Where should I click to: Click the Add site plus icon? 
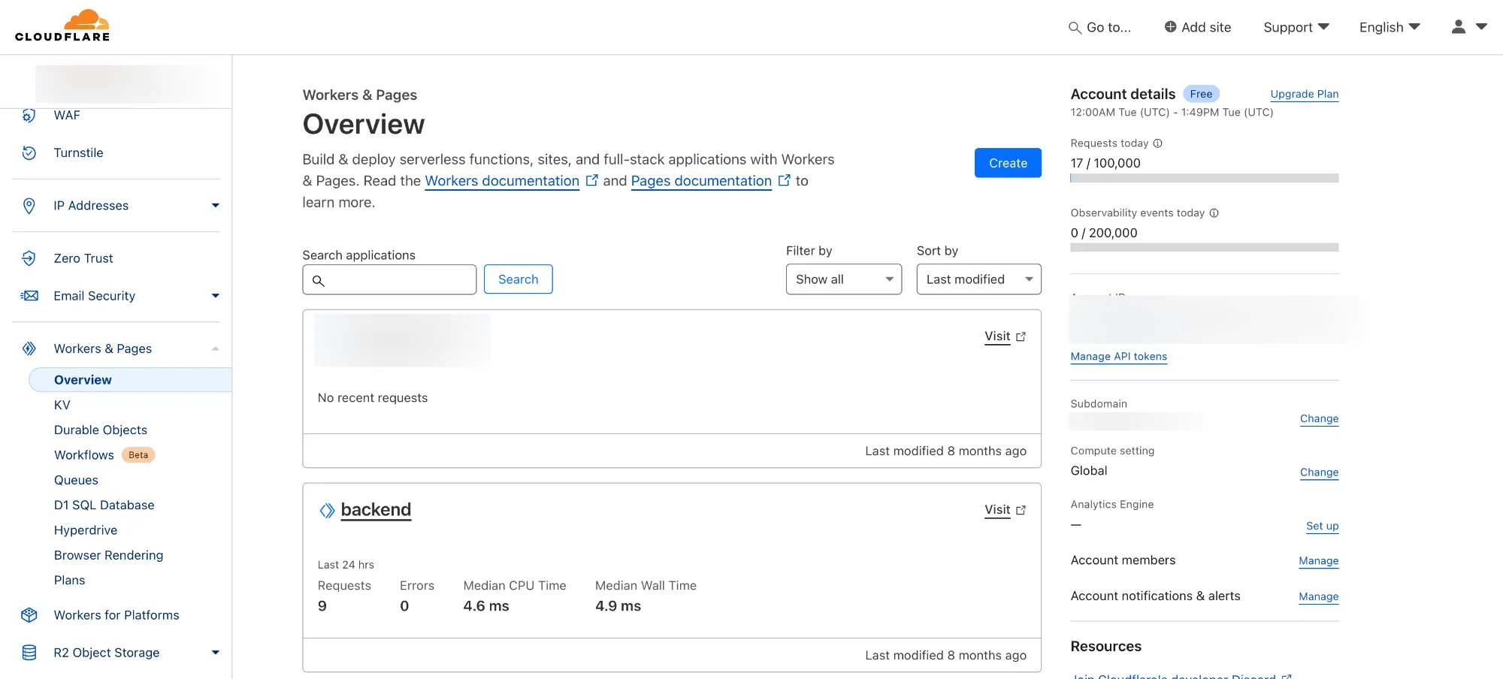1170,27
